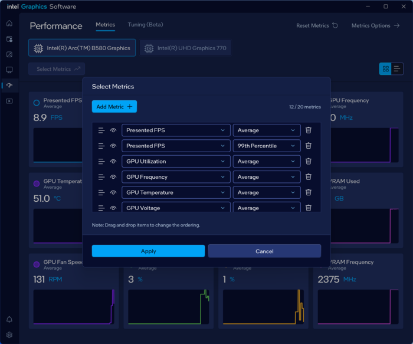Delete the GPU Frequency metric
The width and height of the screenshot is (413, 344).
309,177
